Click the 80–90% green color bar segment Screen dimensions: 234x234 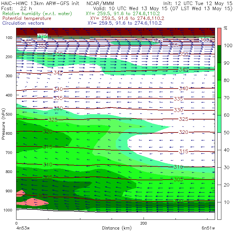point(219,71)
